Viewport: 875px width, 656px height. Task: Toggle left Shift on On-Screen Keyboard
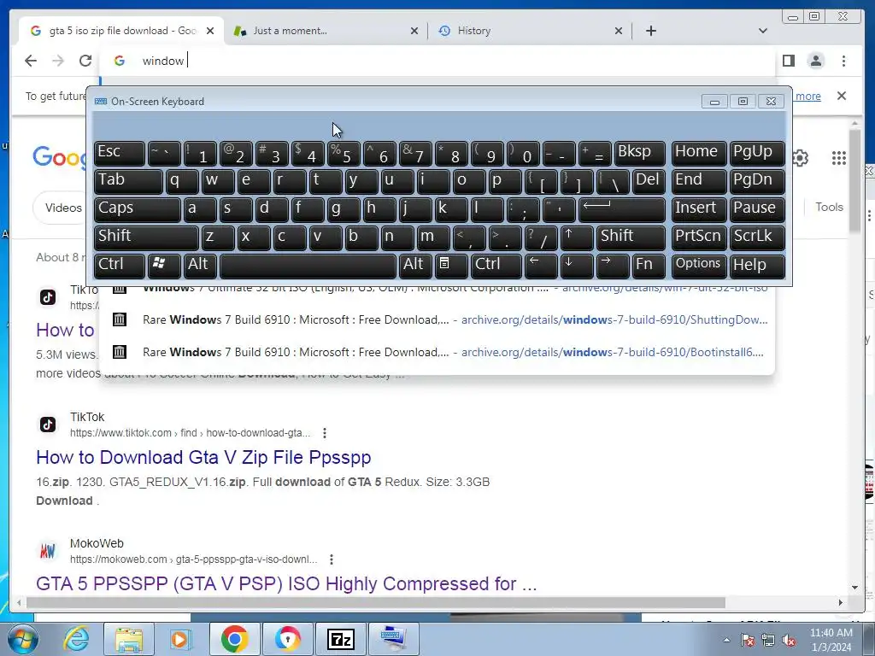point(146,237)
